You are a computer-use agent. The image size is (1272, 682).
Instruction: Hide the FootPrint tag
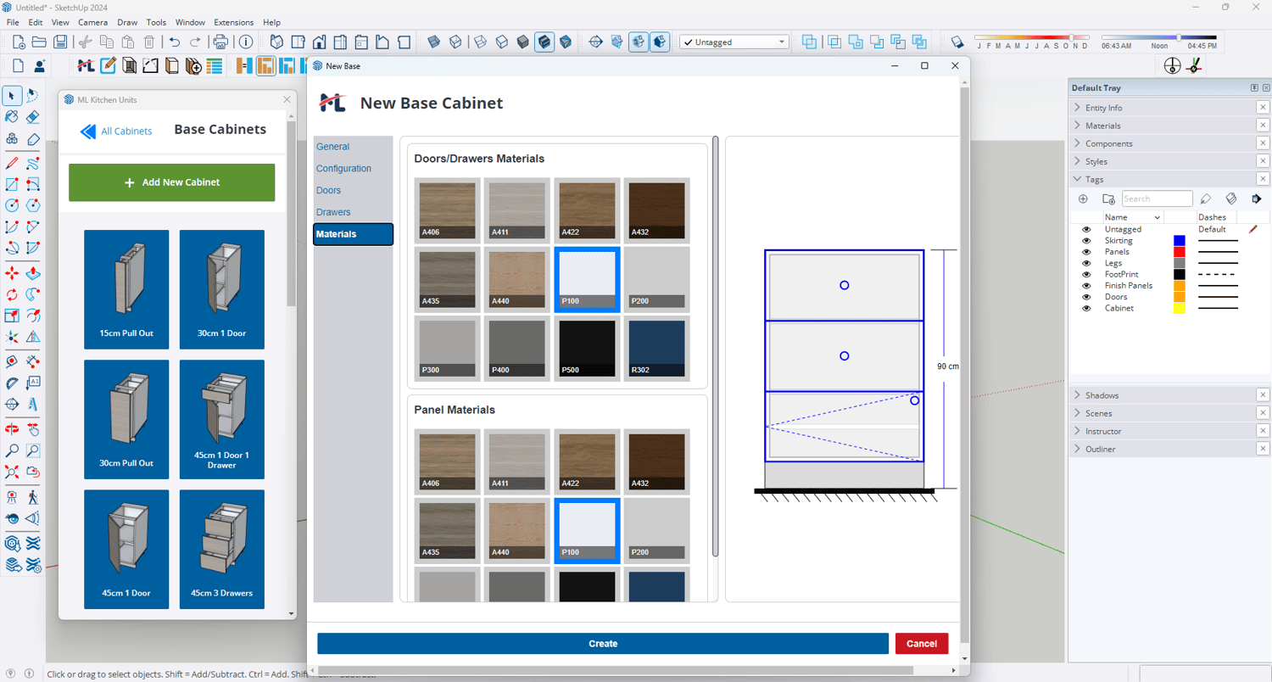click(1086, 275)
